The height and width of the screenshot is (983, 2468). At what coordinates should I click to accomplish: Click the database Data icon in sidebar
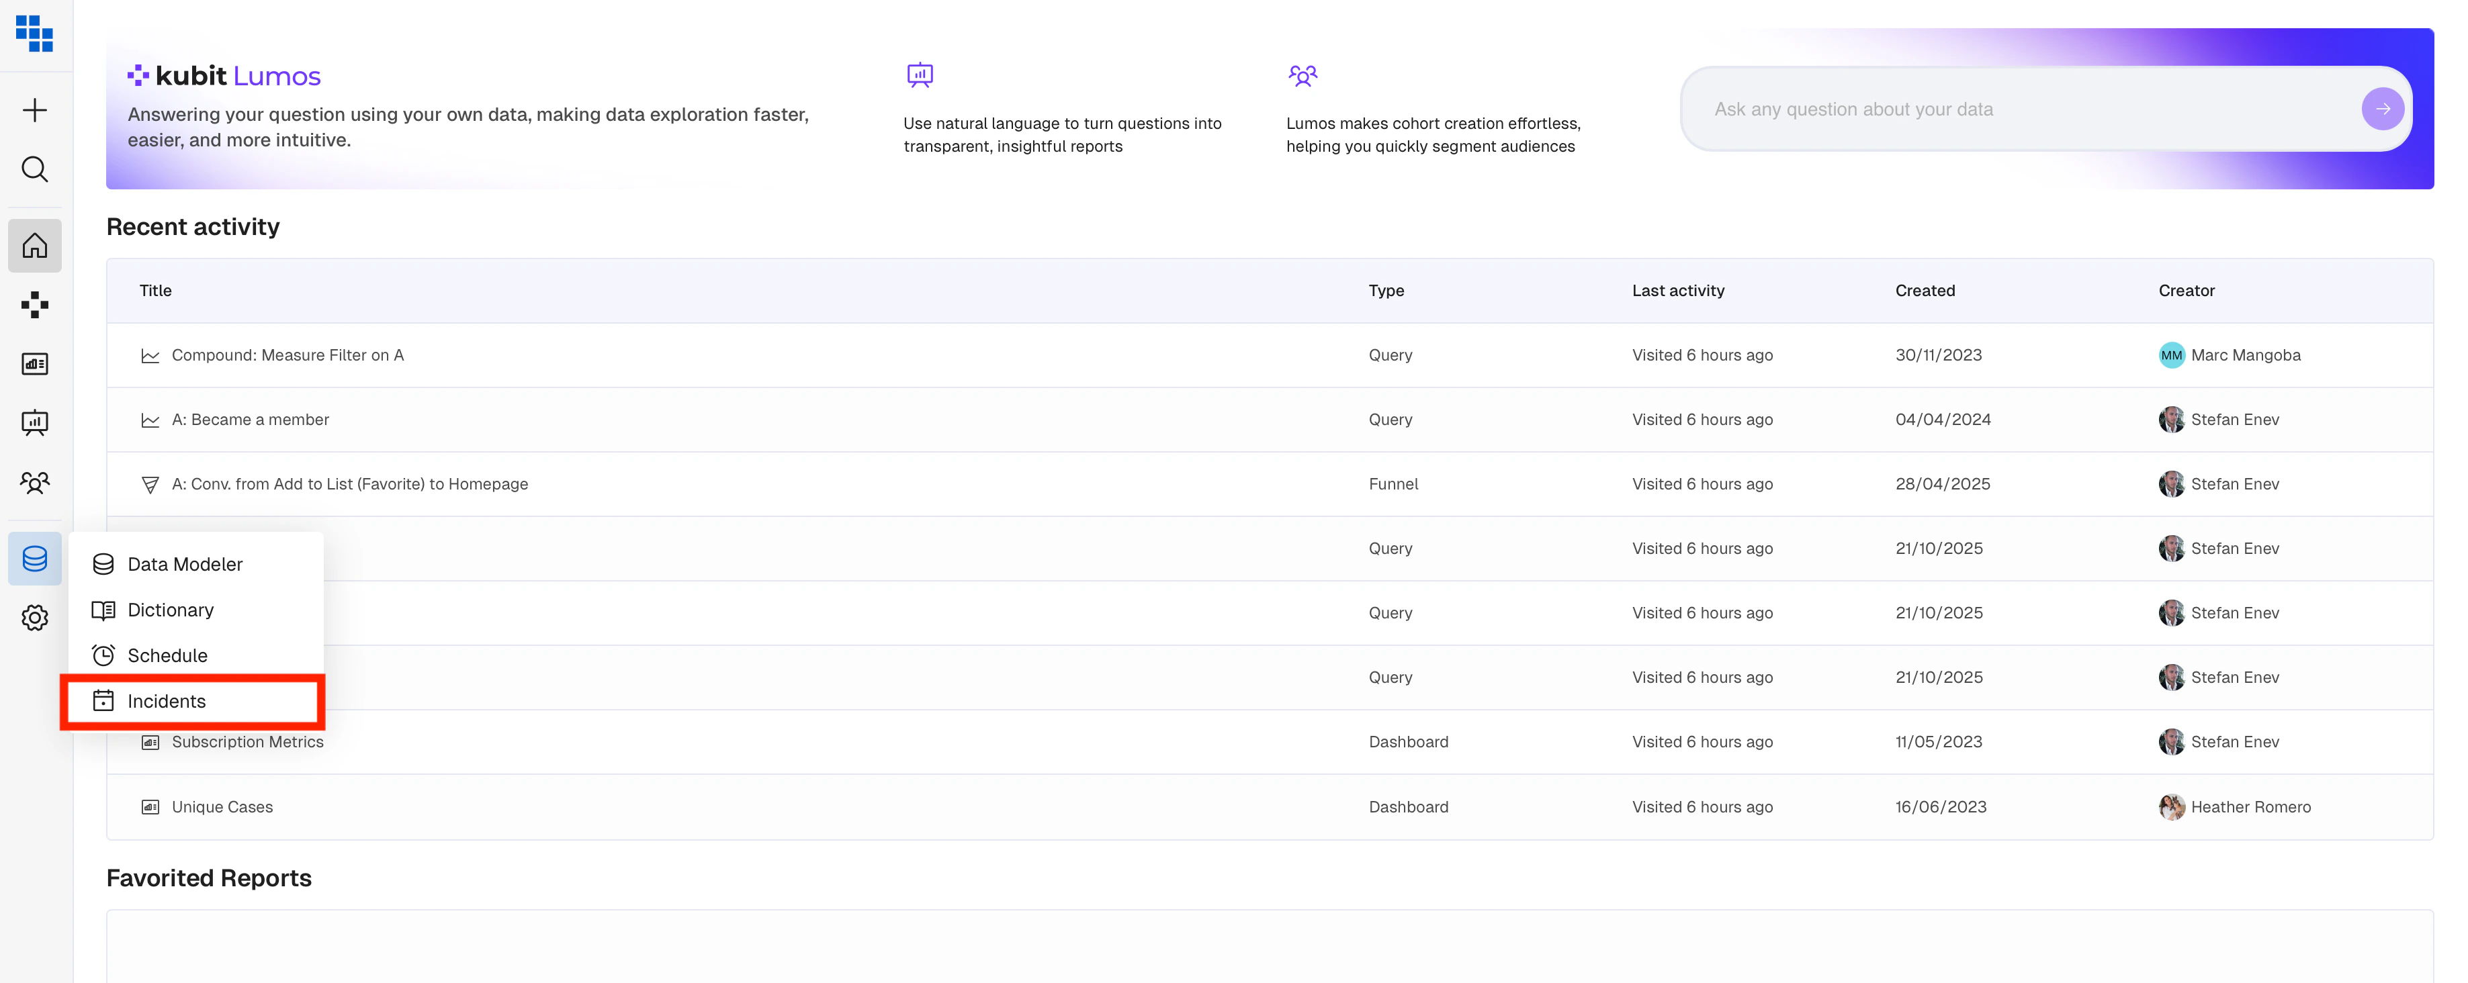(x=34, y=559)
